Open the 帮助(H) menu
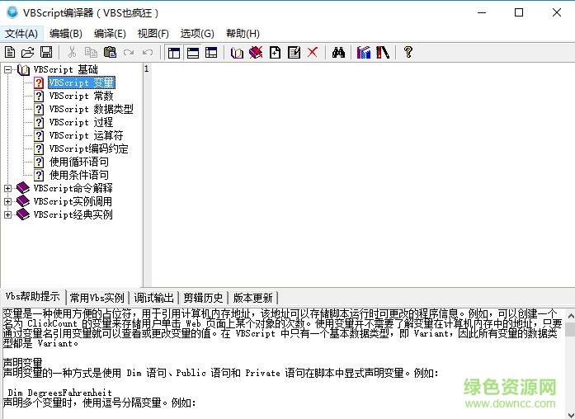The image size is (575, 419). (243, 34)
